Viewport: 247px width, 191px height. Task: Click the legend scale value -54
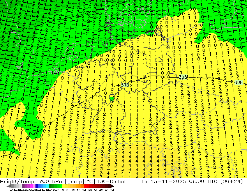tap(12, 190)
